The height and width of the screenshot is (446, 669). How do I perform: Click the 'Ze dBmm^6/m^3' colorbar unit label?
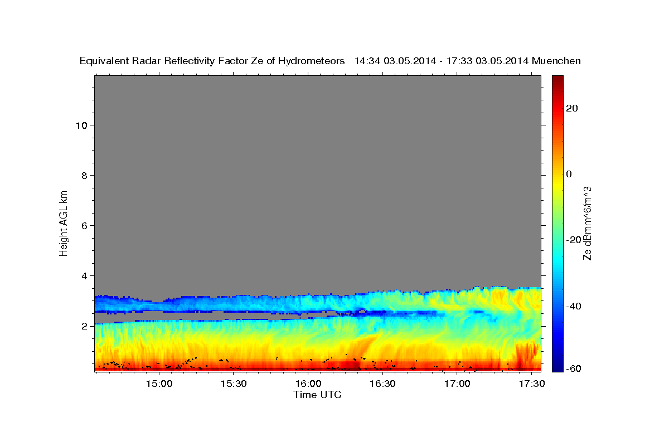point(586,223)
